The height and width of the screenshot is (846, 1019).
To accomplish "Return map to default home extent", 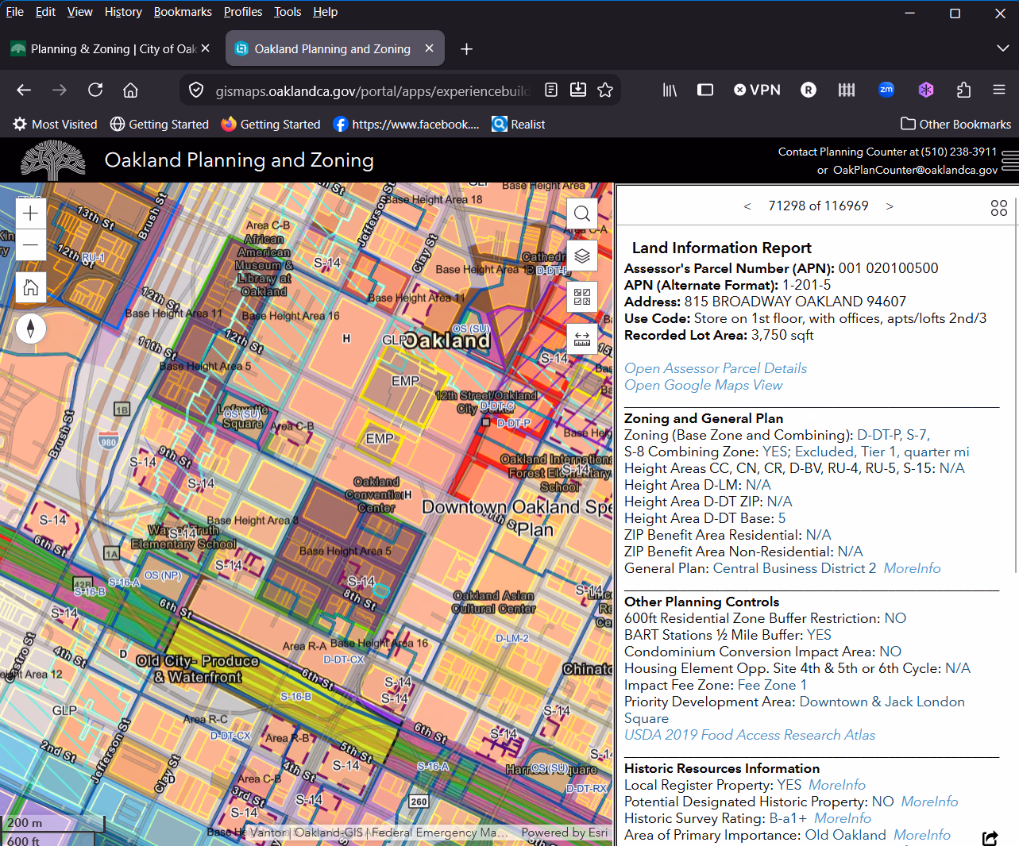I will pos(30,287).
